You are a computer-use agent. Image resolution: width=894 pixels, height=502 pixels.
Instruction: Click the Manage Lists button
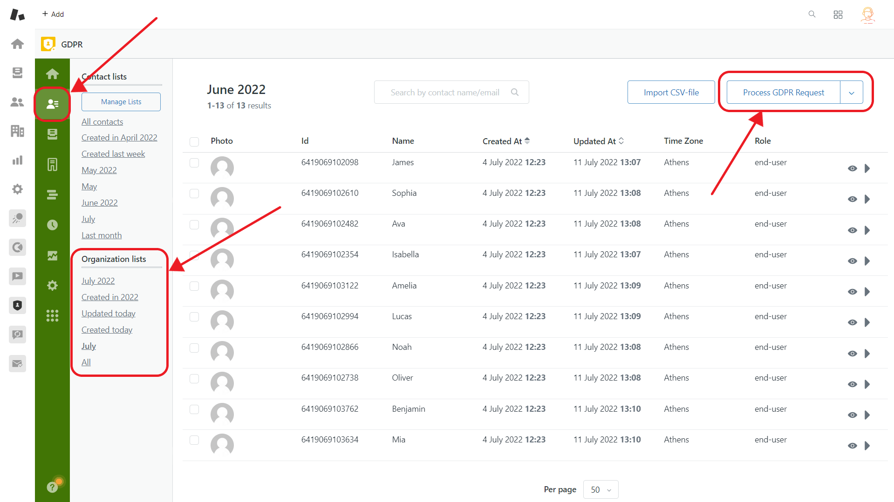click(121, 102)
